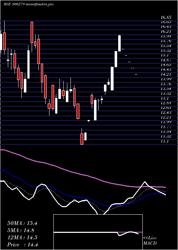Click the 12.88 price axis label

coord(166,103)
